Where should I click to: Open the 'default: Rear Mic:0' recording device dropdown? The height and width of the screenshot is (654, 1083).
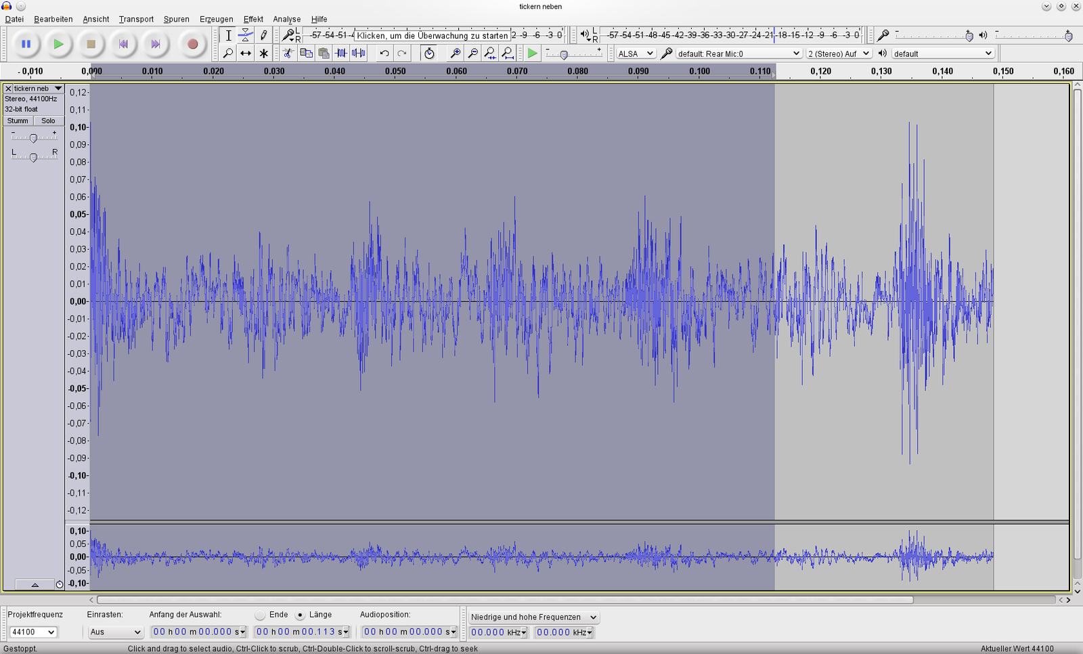(x=739, y=53)
